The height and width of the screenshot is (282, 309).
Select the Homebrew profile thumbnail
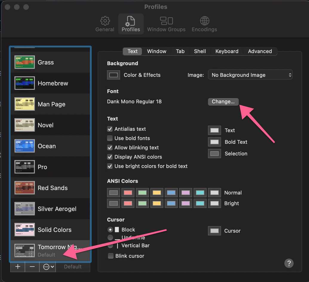[x=25, y=83]
